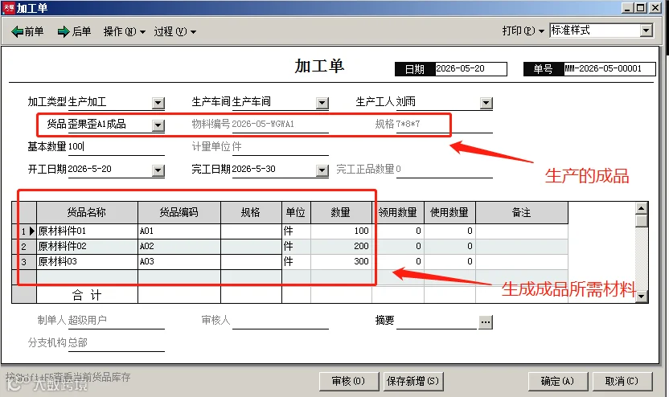
Task: Click the 领用数量 column header
Action: coord(398,212)
